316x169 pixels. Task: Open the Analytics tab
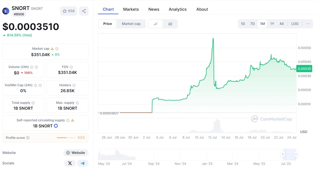pyautogui.click(x=178, y=9)
